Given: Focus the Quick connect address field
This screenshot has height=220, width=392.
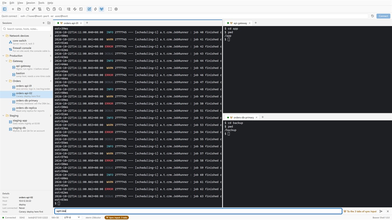Looking at the screenshot, I should coord(193,16).
